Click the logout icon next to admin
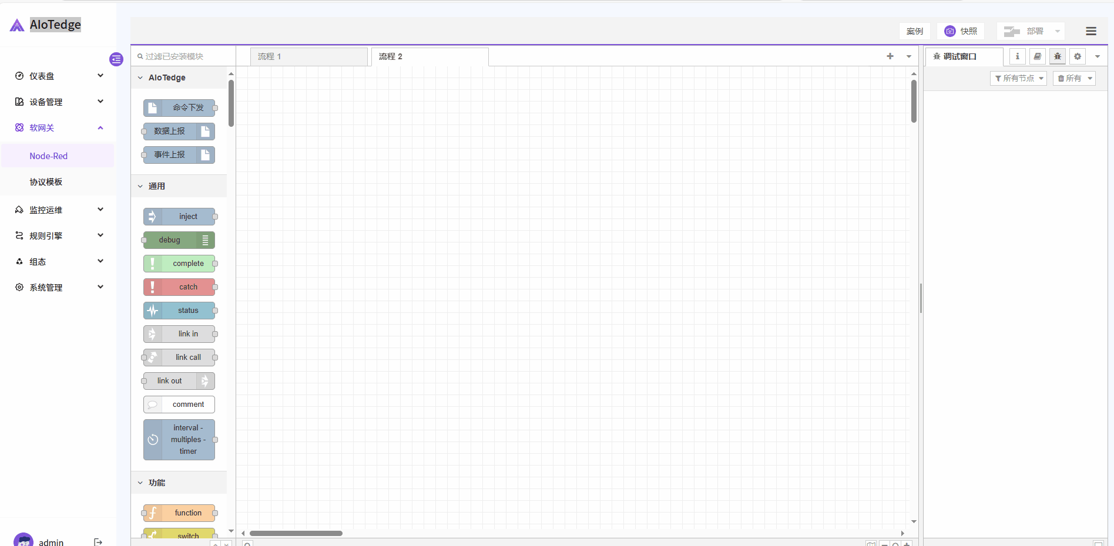Screen dimensions: 1114x546 point(98,542)
